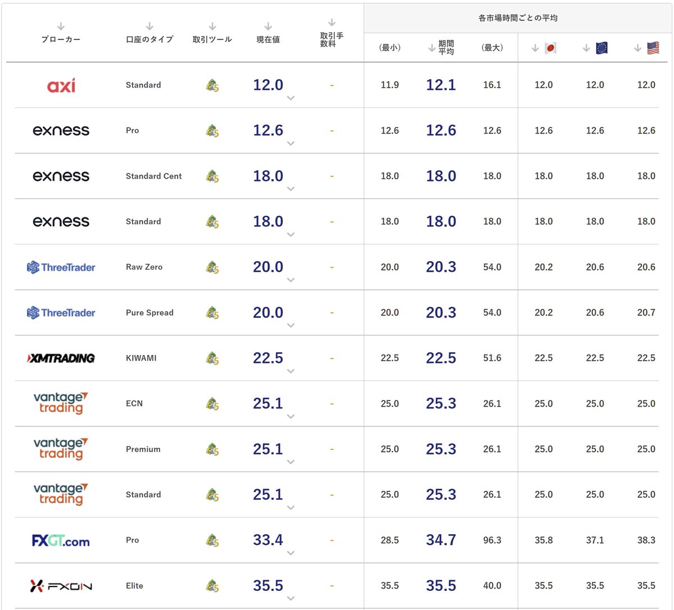Open vantage trading logo in ECN row

61,403
